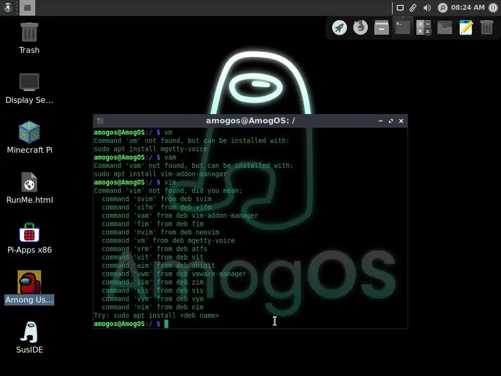Open Display Settings desktop icon
The height and width of the screenshot is (376, 501).
coord(29,89)
